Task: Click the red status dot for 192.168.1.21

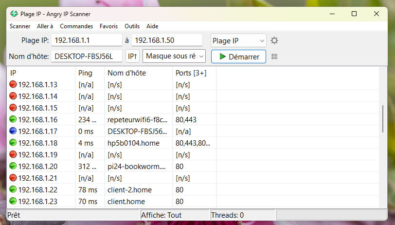Action: tap(13, 178)
